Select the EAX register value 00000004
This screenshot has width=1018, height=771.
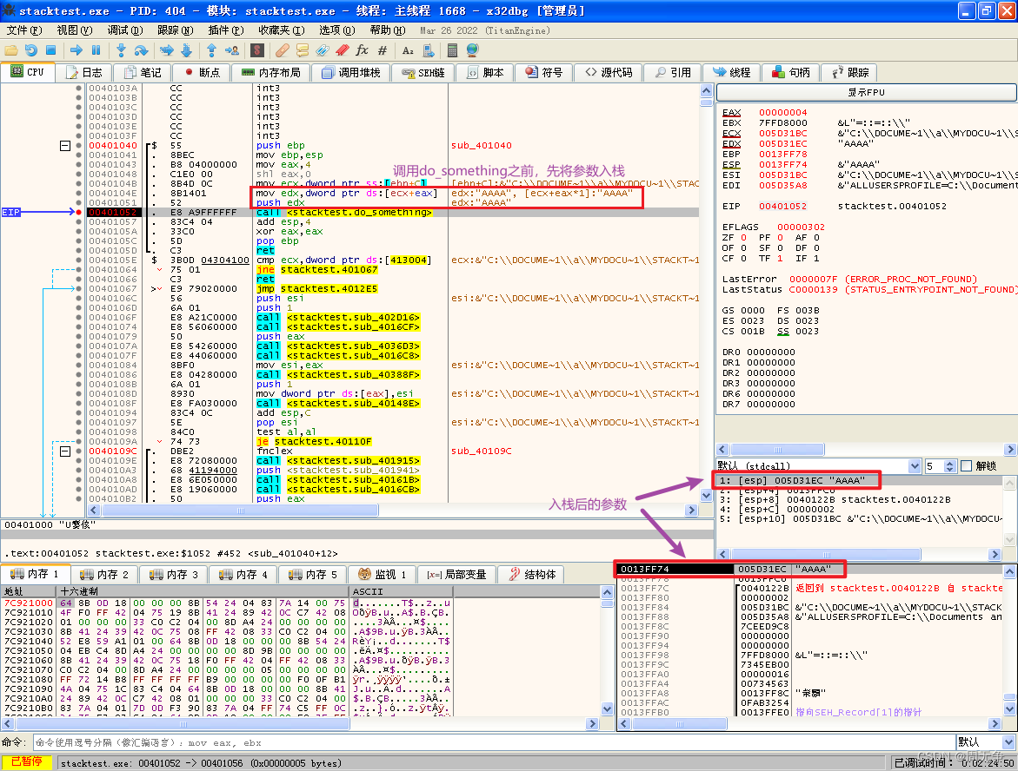783,113
